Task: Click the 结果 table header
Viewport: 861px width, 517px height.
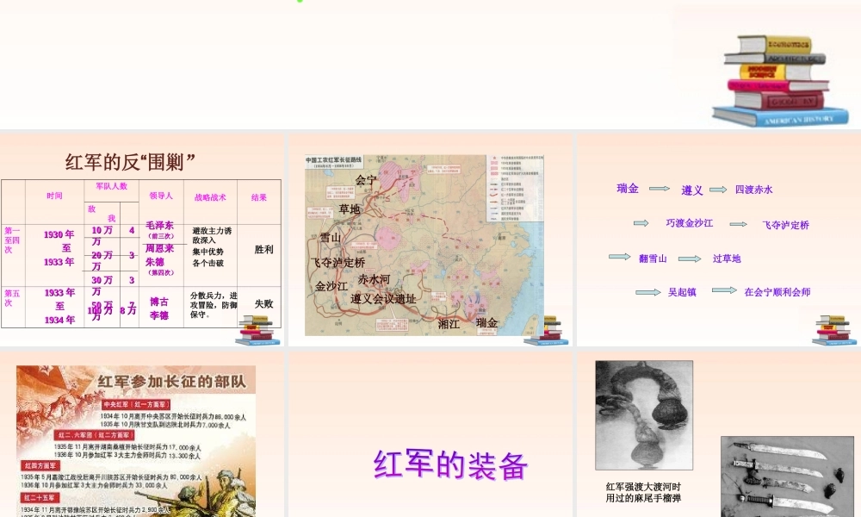Action: click(x=258, y=197)
